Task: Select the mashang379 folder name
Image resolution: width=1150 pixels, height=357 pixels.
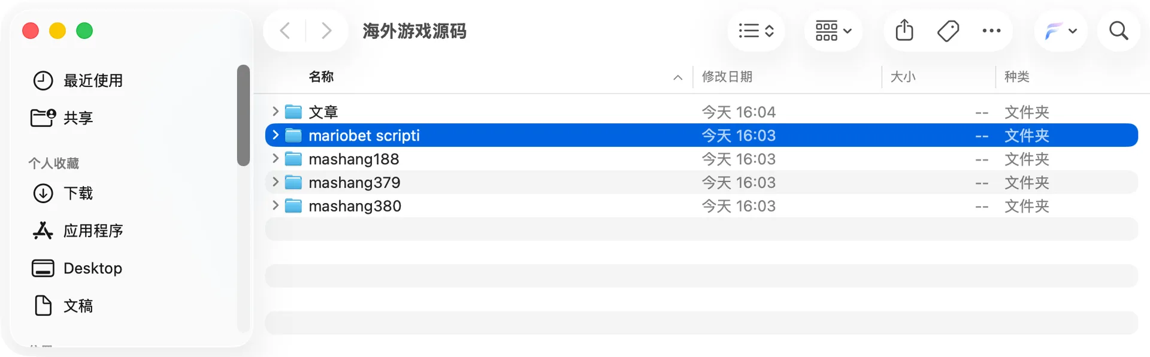Action: tap(355, 183)
